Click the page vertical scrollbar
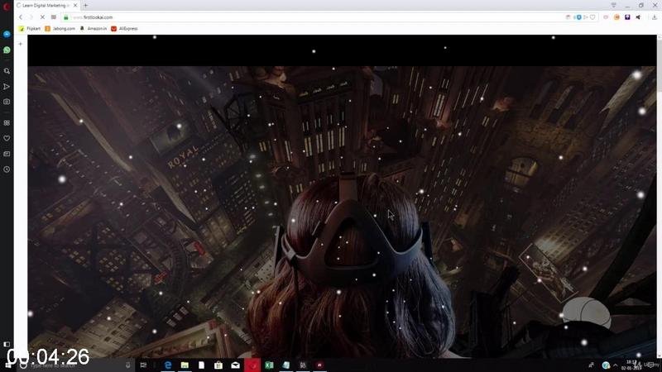662x372 pixels. click(x=659, y=196)
